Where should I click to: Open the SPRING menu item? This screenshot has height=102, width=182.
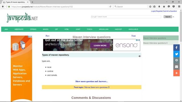pyautogui.click(x=33, y=29)
